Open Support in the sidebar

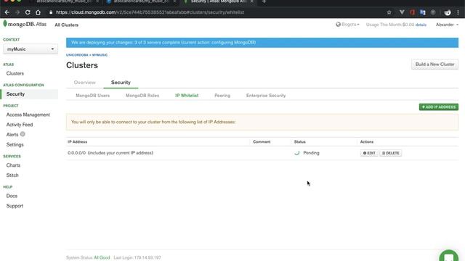[15, 206]
